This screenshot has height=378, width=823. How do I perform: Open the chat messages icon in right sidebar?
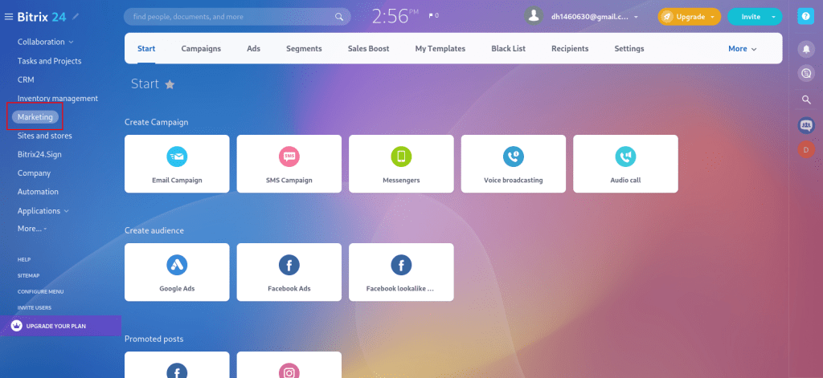click(x=805, y=73)
